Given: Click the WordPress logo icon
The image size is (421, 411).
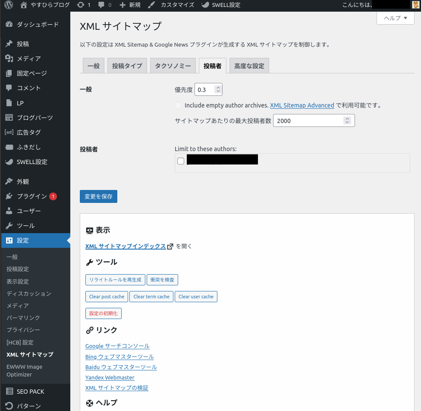Looking at the screenshot, I should pyautogui.click(x=9, y=5).
